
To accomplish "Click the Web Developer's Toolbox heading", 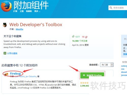I will click(x=36, y=25).
